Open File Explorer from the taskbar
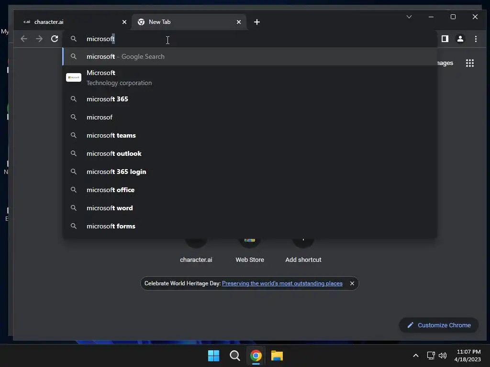490x367 pixels. (x=277, y=356)
